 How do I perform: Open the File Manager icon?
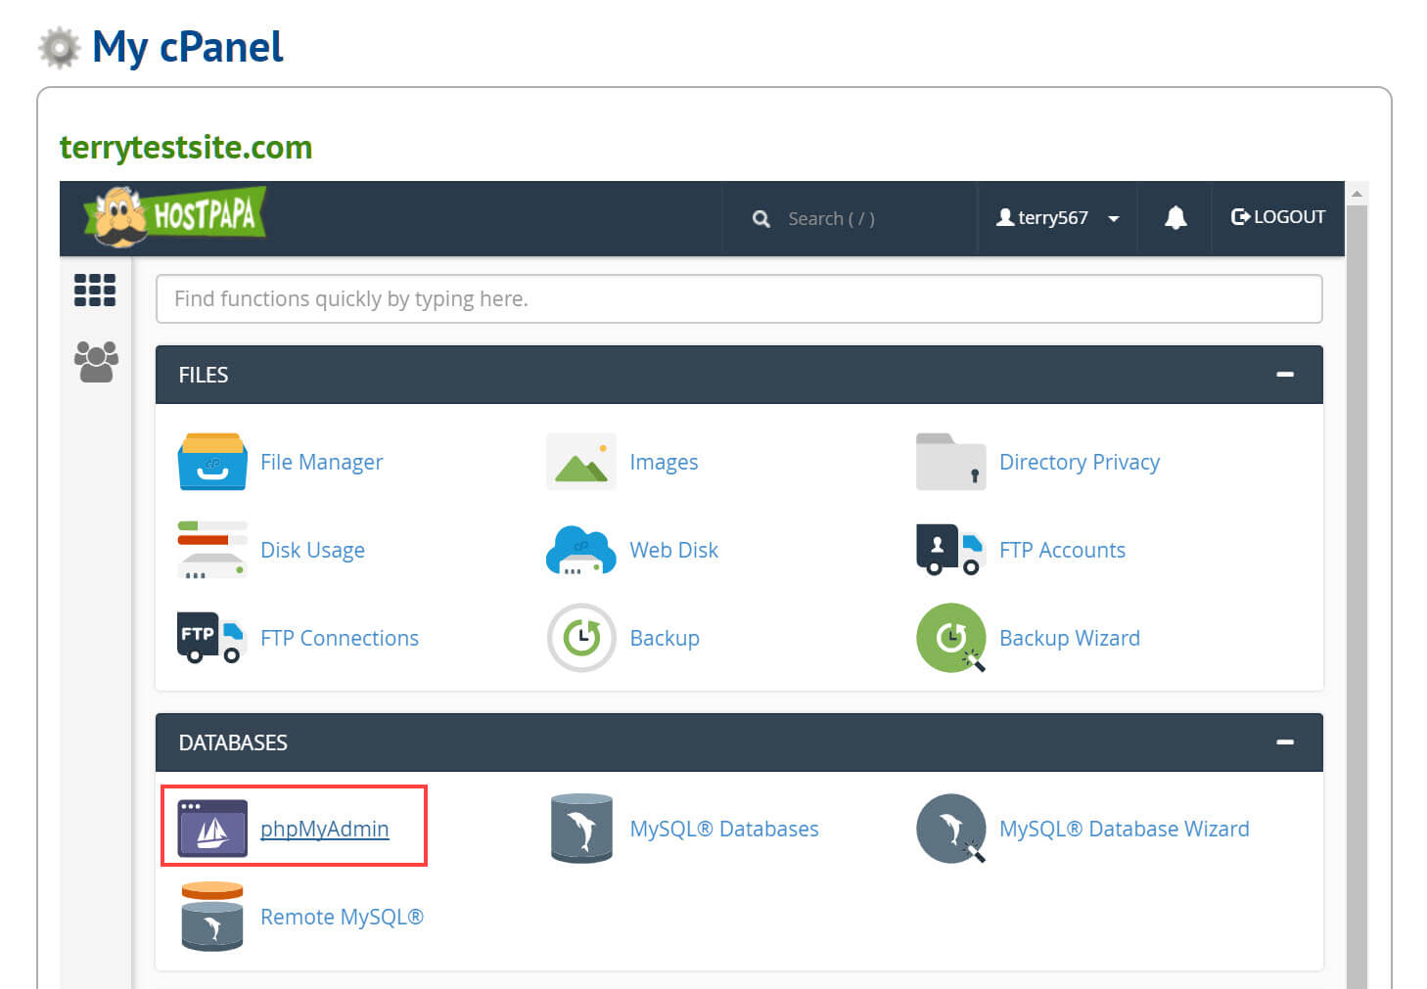[x=212, y=461]
